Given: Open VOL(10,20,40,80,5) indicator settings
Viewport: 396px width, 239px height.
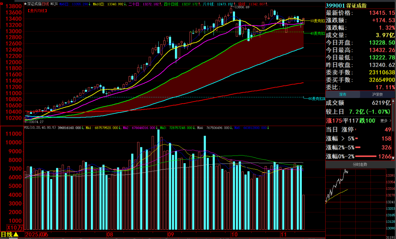Looking at the screenshot, I should pyautogui.click(x=40, y=128).
